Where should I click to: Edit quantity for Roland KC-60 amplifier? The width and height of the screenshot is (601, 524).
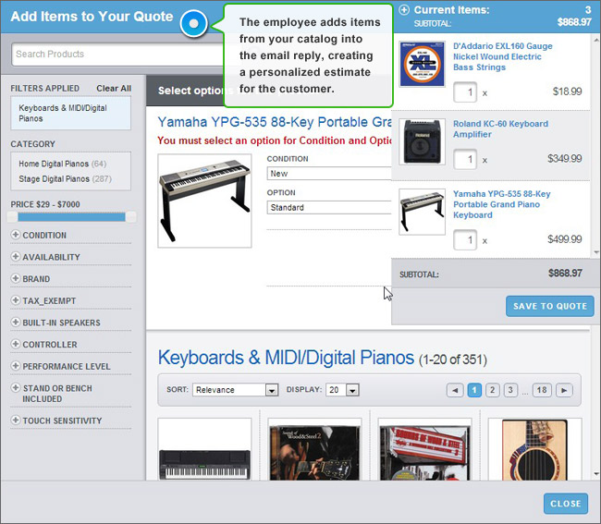tap(465, 159)
